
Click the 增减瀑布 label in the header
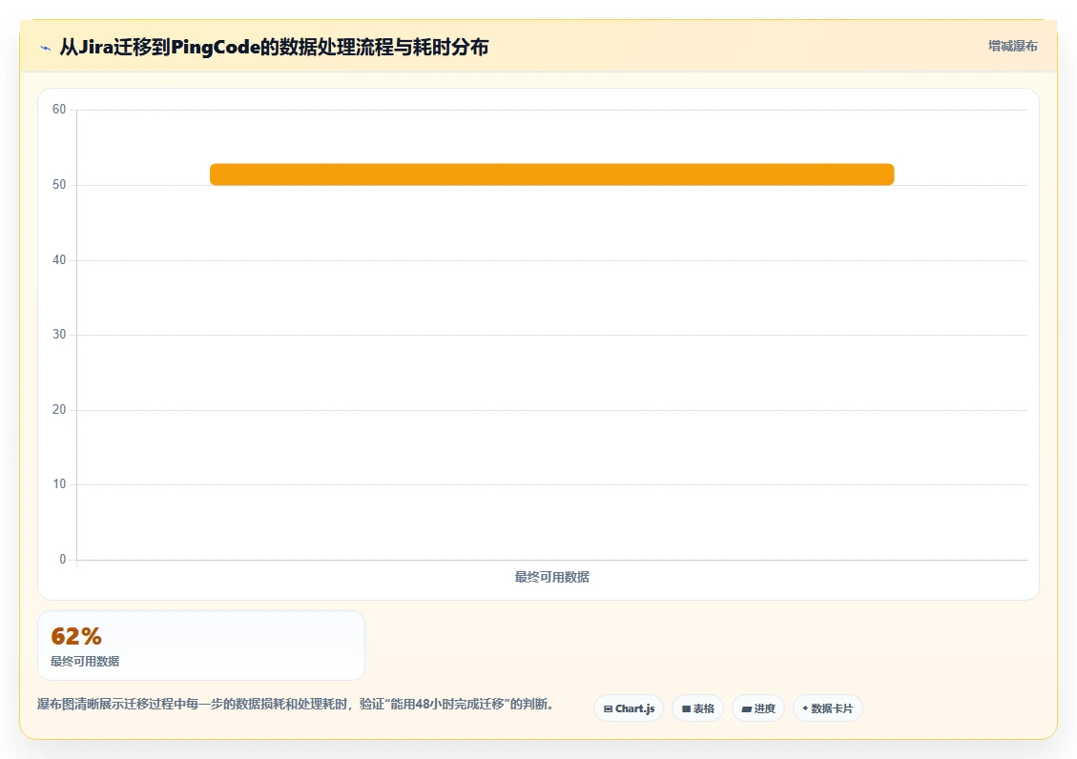(1012, 46)
